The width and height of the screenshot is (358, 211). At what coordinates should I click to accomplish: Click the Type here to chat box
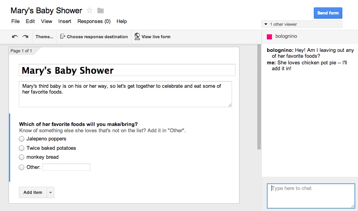click(x=311, y=196)
